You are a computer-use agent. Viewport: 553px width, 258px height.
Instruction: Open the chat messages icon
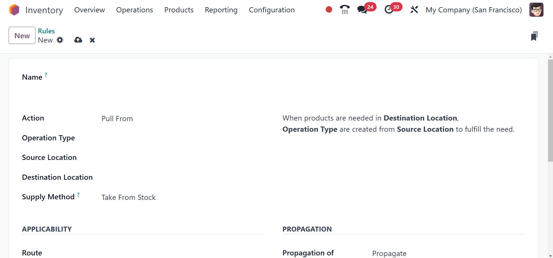pos(362,10)
